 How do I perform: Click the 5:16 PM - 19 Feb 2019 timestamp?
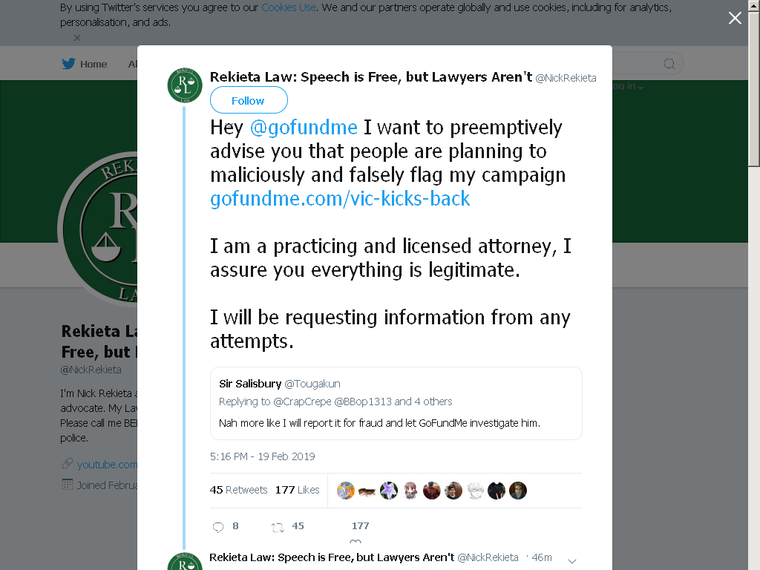[x=262, y=456]
